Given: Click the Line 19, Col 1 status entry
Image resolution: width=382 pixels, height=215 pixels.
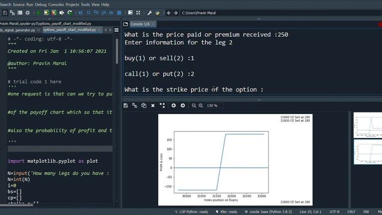Looking at the screenshot, I should pyautogui.click(x=310, y=212).
